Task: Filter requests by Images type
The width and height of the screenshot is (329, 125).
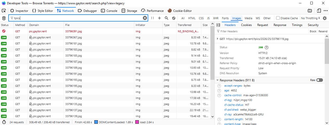Action: coord(236,18)
